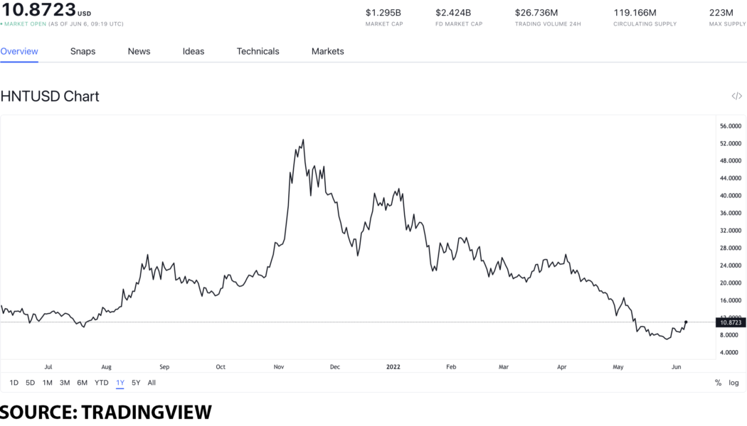The image size is (747, 426).
Task: Click the current price label 10.8723 on axis
Action: [x=731, y=322]
